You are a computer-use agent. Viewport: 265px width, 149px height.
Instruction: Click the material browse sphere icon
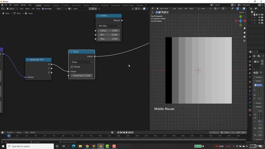coord(70,9)
